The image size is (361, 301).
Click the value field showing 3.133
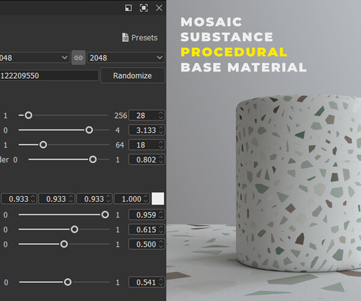coord(147,130)
